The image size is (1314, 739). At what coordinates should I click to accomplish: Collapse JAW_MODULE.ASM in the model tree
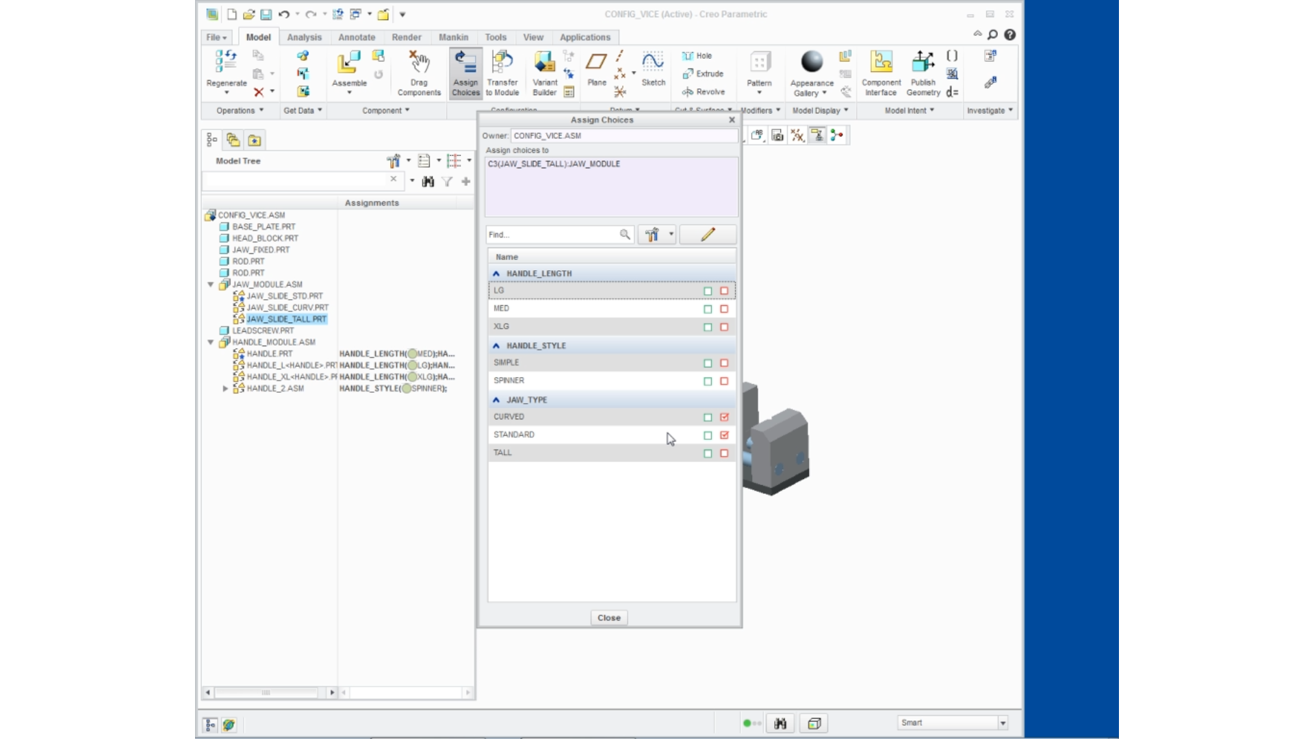(x=211, y=284)
